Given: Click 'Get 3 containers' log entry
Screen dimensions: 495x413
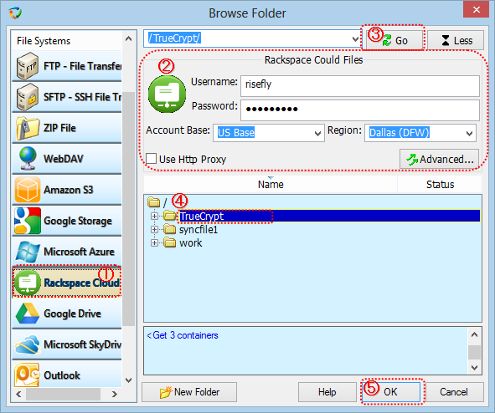Looking at the screenshot, I should [x=182, y=335].
